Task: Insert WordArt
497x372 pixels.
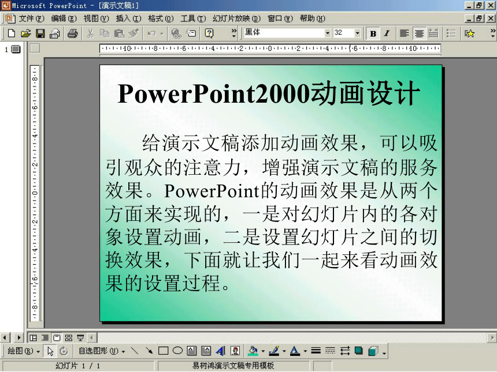Action: point(221,351)
